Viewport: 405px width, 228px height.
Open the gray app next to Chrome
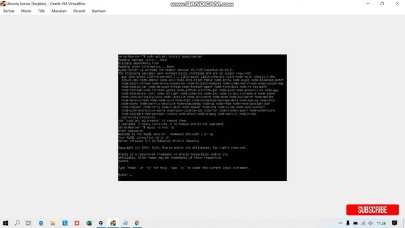pyautogui.click(x=125, y=223)
